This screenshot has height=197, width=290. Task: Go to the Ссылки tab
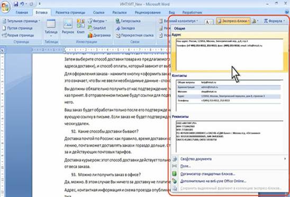99,12
